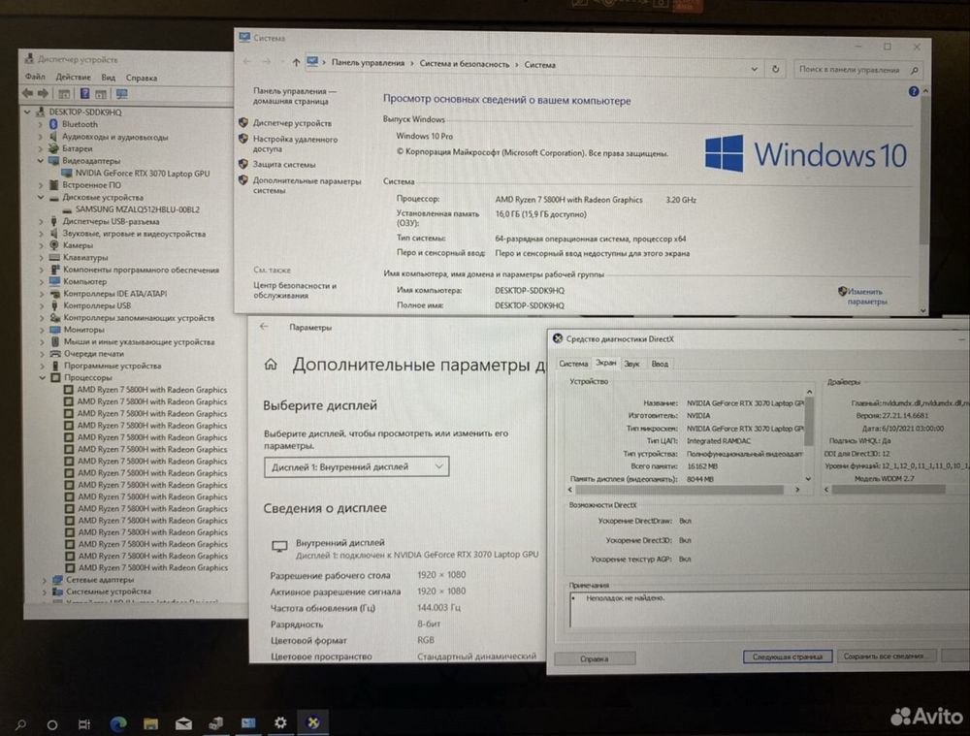Open Файл menu in Device Manager
Screen dimensions: 970x736
35,77
